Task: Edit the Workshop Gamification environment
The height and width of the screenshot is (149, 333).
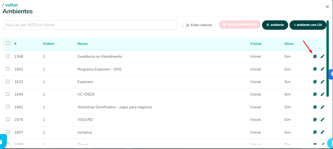Action: coord(323,107)
